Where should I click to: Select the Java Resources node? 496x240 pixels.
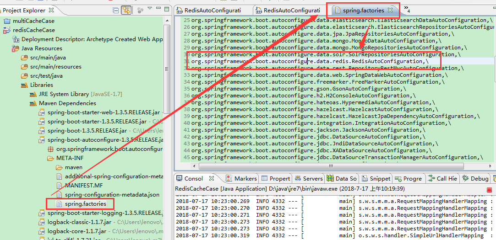point(42,48)
